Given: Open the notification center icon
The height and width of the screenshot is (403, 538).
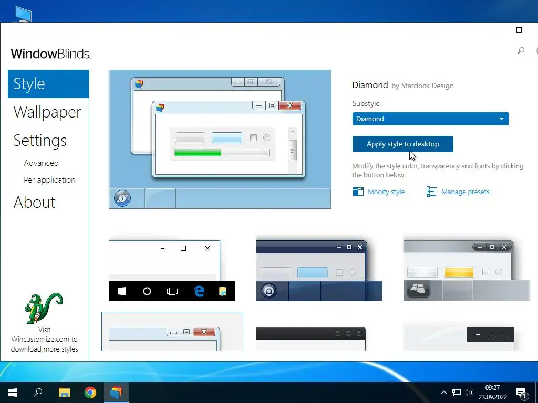Looking at the screenshot, I should [521, 393].
